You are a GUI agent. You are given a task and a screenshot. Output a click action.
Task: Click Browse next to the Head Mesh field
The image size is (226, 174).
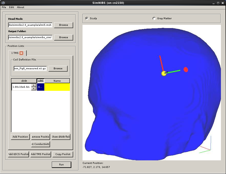click(x=63, y=25)
